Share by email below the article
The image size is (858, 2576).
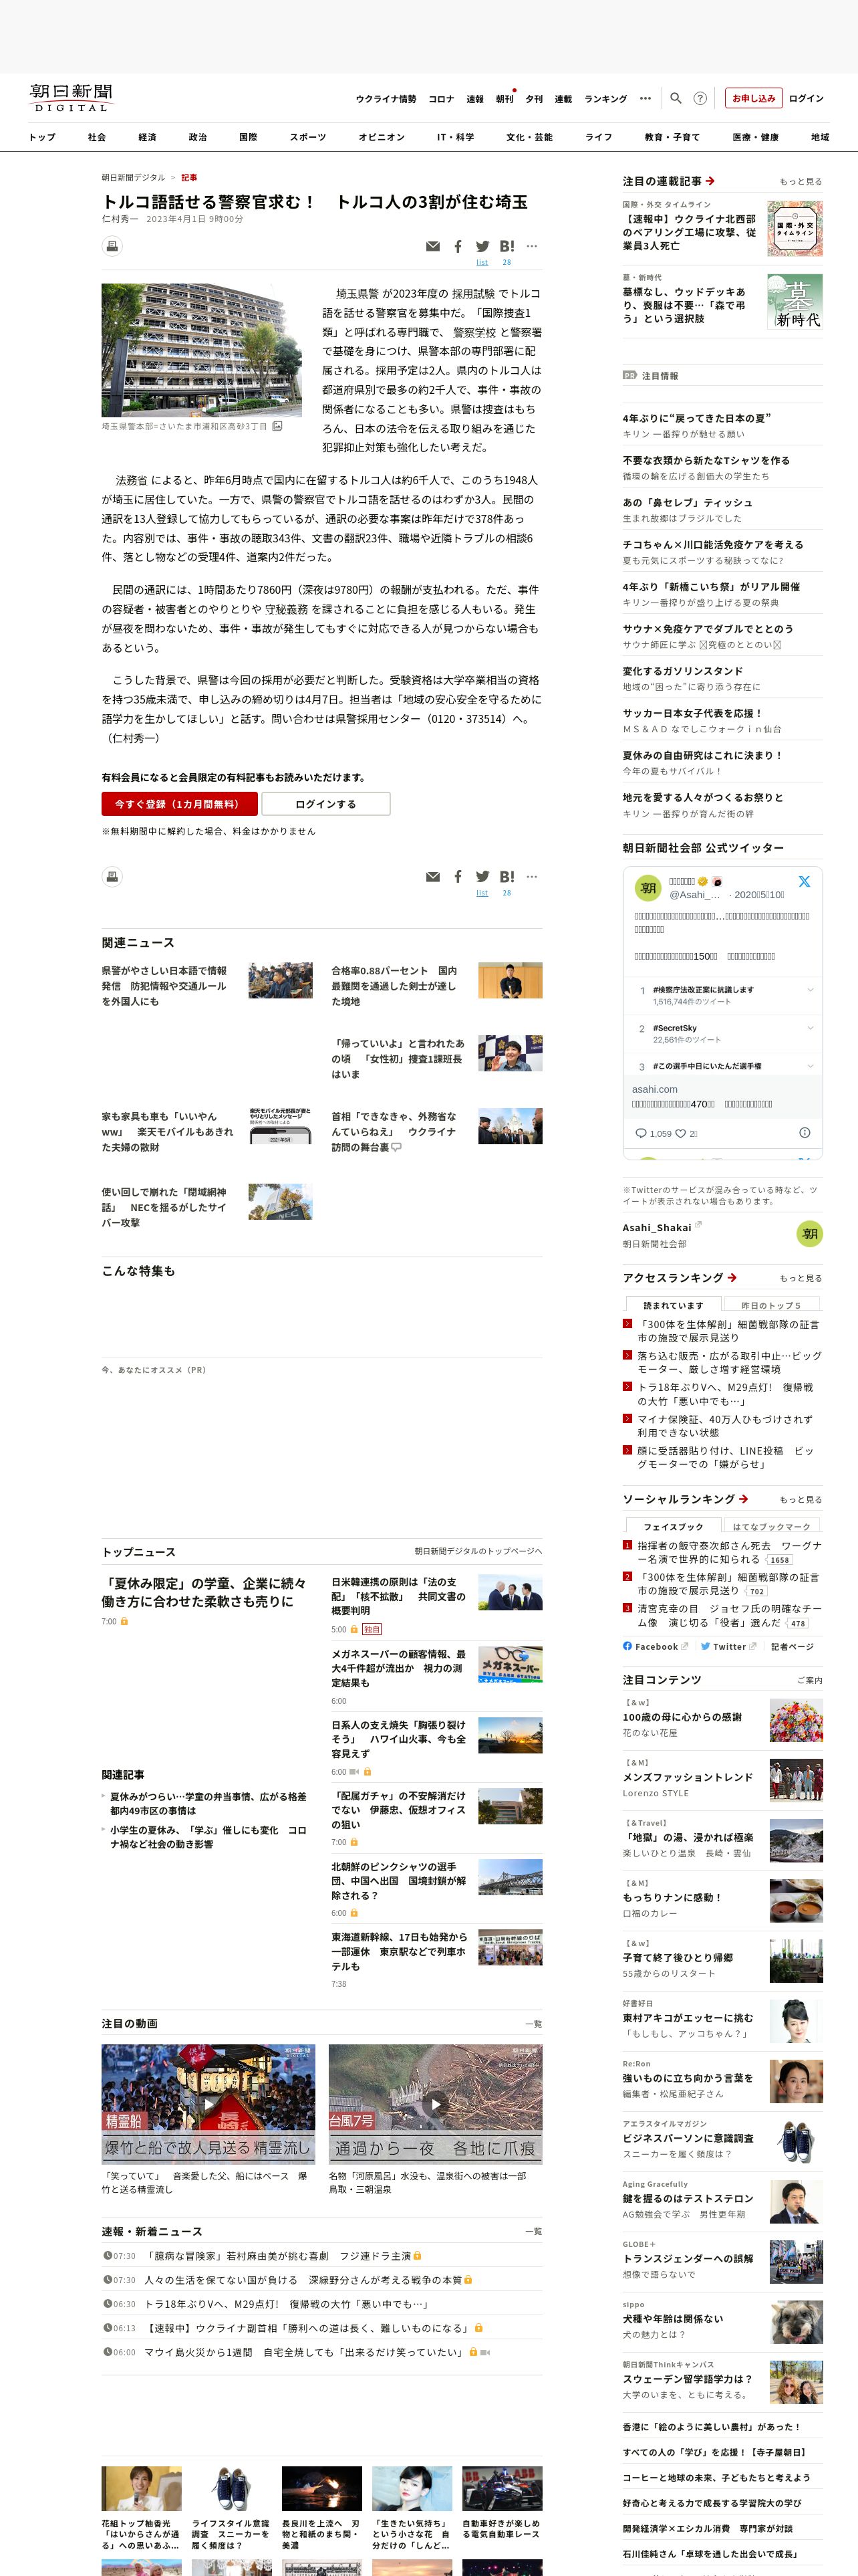point(432,877)
